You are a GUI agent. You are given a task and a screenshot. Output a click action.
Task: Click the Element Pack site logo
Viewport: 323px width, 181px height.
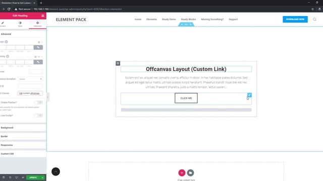click(71, 20)
